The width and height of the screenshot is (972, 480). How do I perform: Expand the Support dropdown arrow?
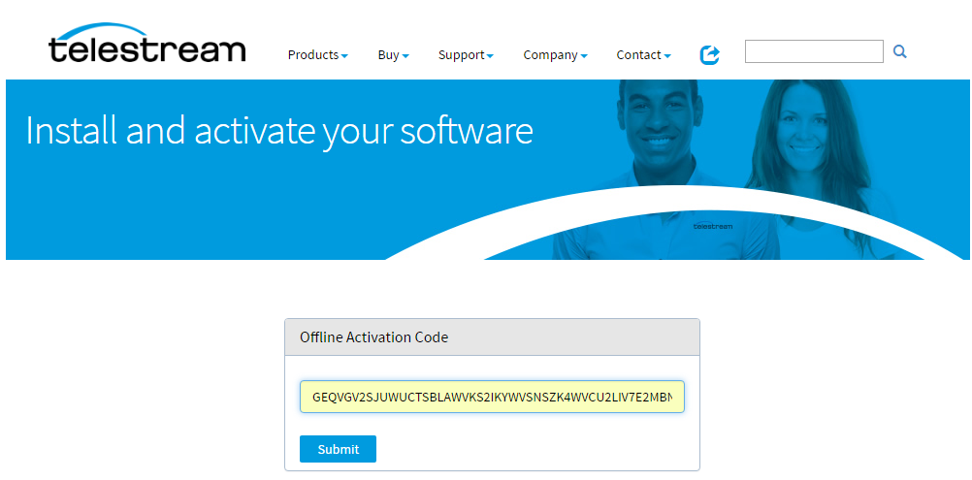click(x=490, y=56)
